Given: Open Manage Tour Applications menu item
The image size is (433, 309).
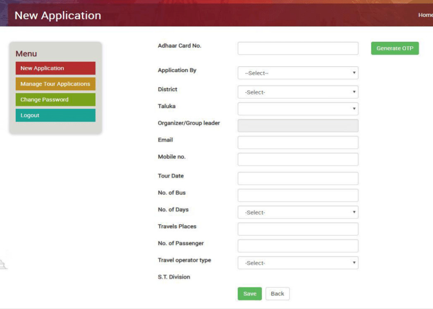Looking at the screenshot, I should point(55,84).
